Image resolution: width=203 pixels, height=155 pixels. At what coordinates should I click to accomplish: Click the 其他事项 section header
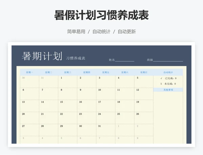(x=168, y=90)
